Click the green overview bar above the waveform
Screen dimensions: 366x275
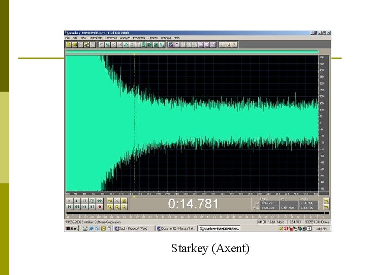(192, 52)
